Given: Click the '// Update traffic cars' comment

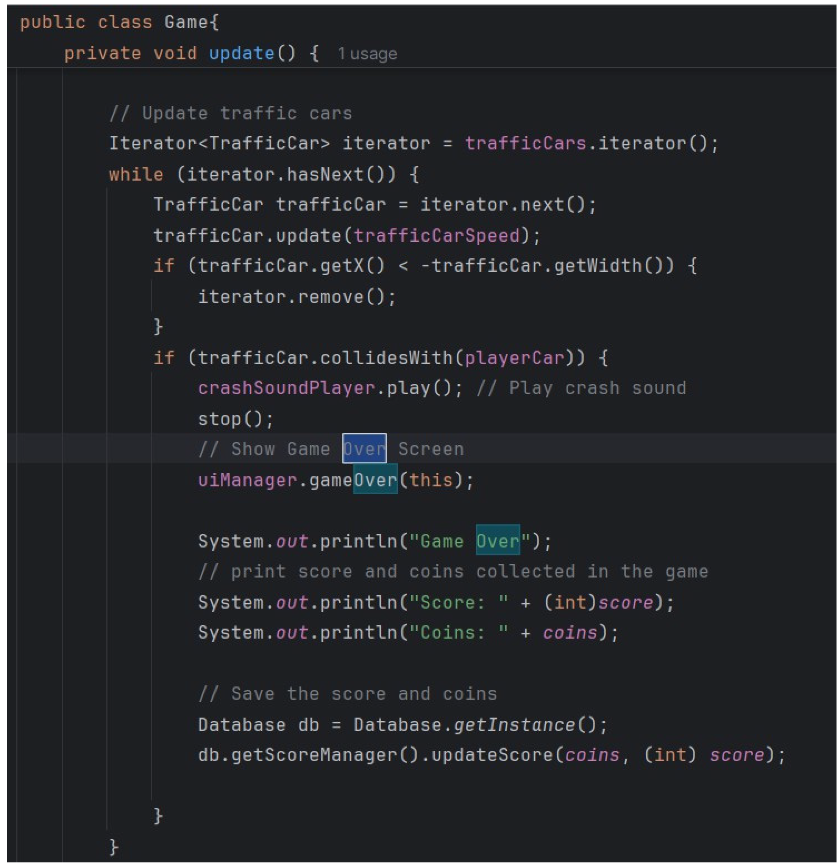Looking at the screenshot, I should pos(230,113).
